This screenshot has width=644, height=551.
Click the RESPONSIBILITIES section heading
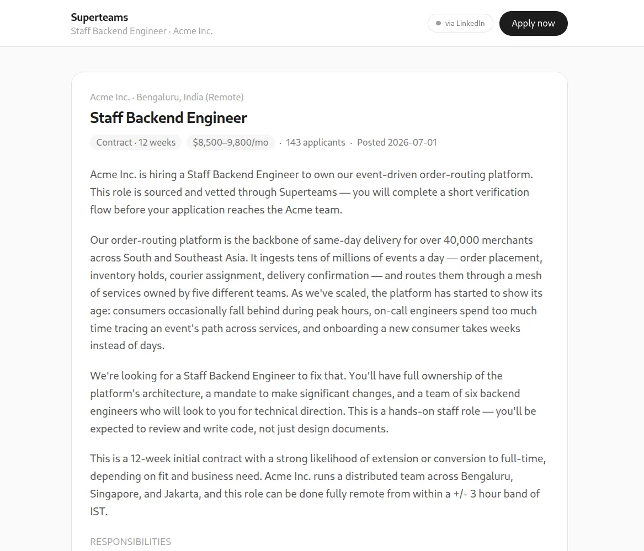(x=131, y=542)
